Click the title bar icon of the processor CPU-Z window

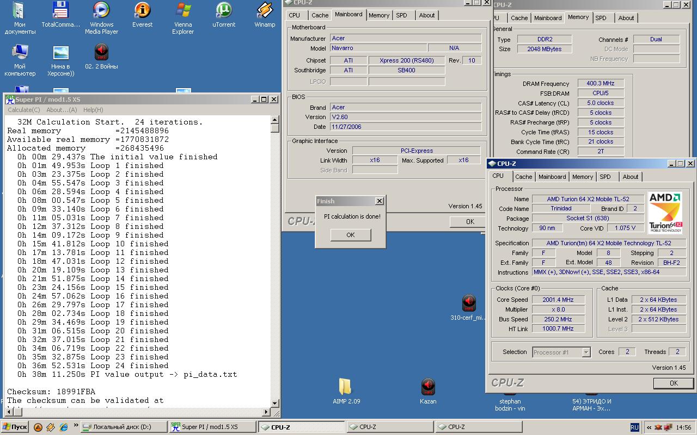(x=492, y=163)
